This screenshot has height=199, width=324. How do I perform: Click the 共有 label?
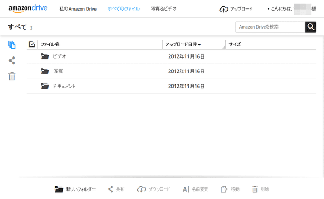(x=120, y=189)
